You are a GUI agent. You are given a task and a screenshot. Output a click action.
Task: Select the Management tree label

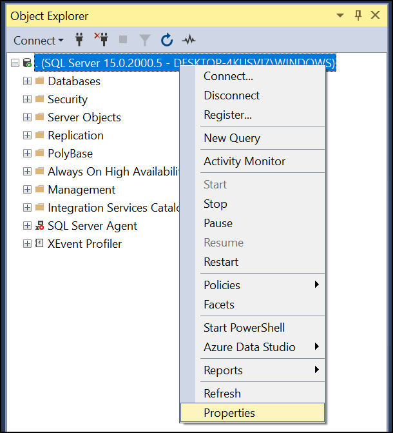[x=81, y=190]
